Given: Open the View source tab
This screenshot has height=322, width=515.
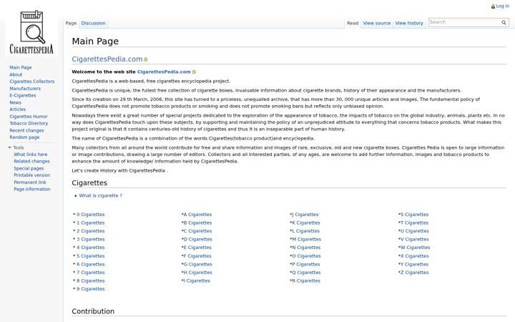Looking at the screenshot, I should (x=377, y=23).
